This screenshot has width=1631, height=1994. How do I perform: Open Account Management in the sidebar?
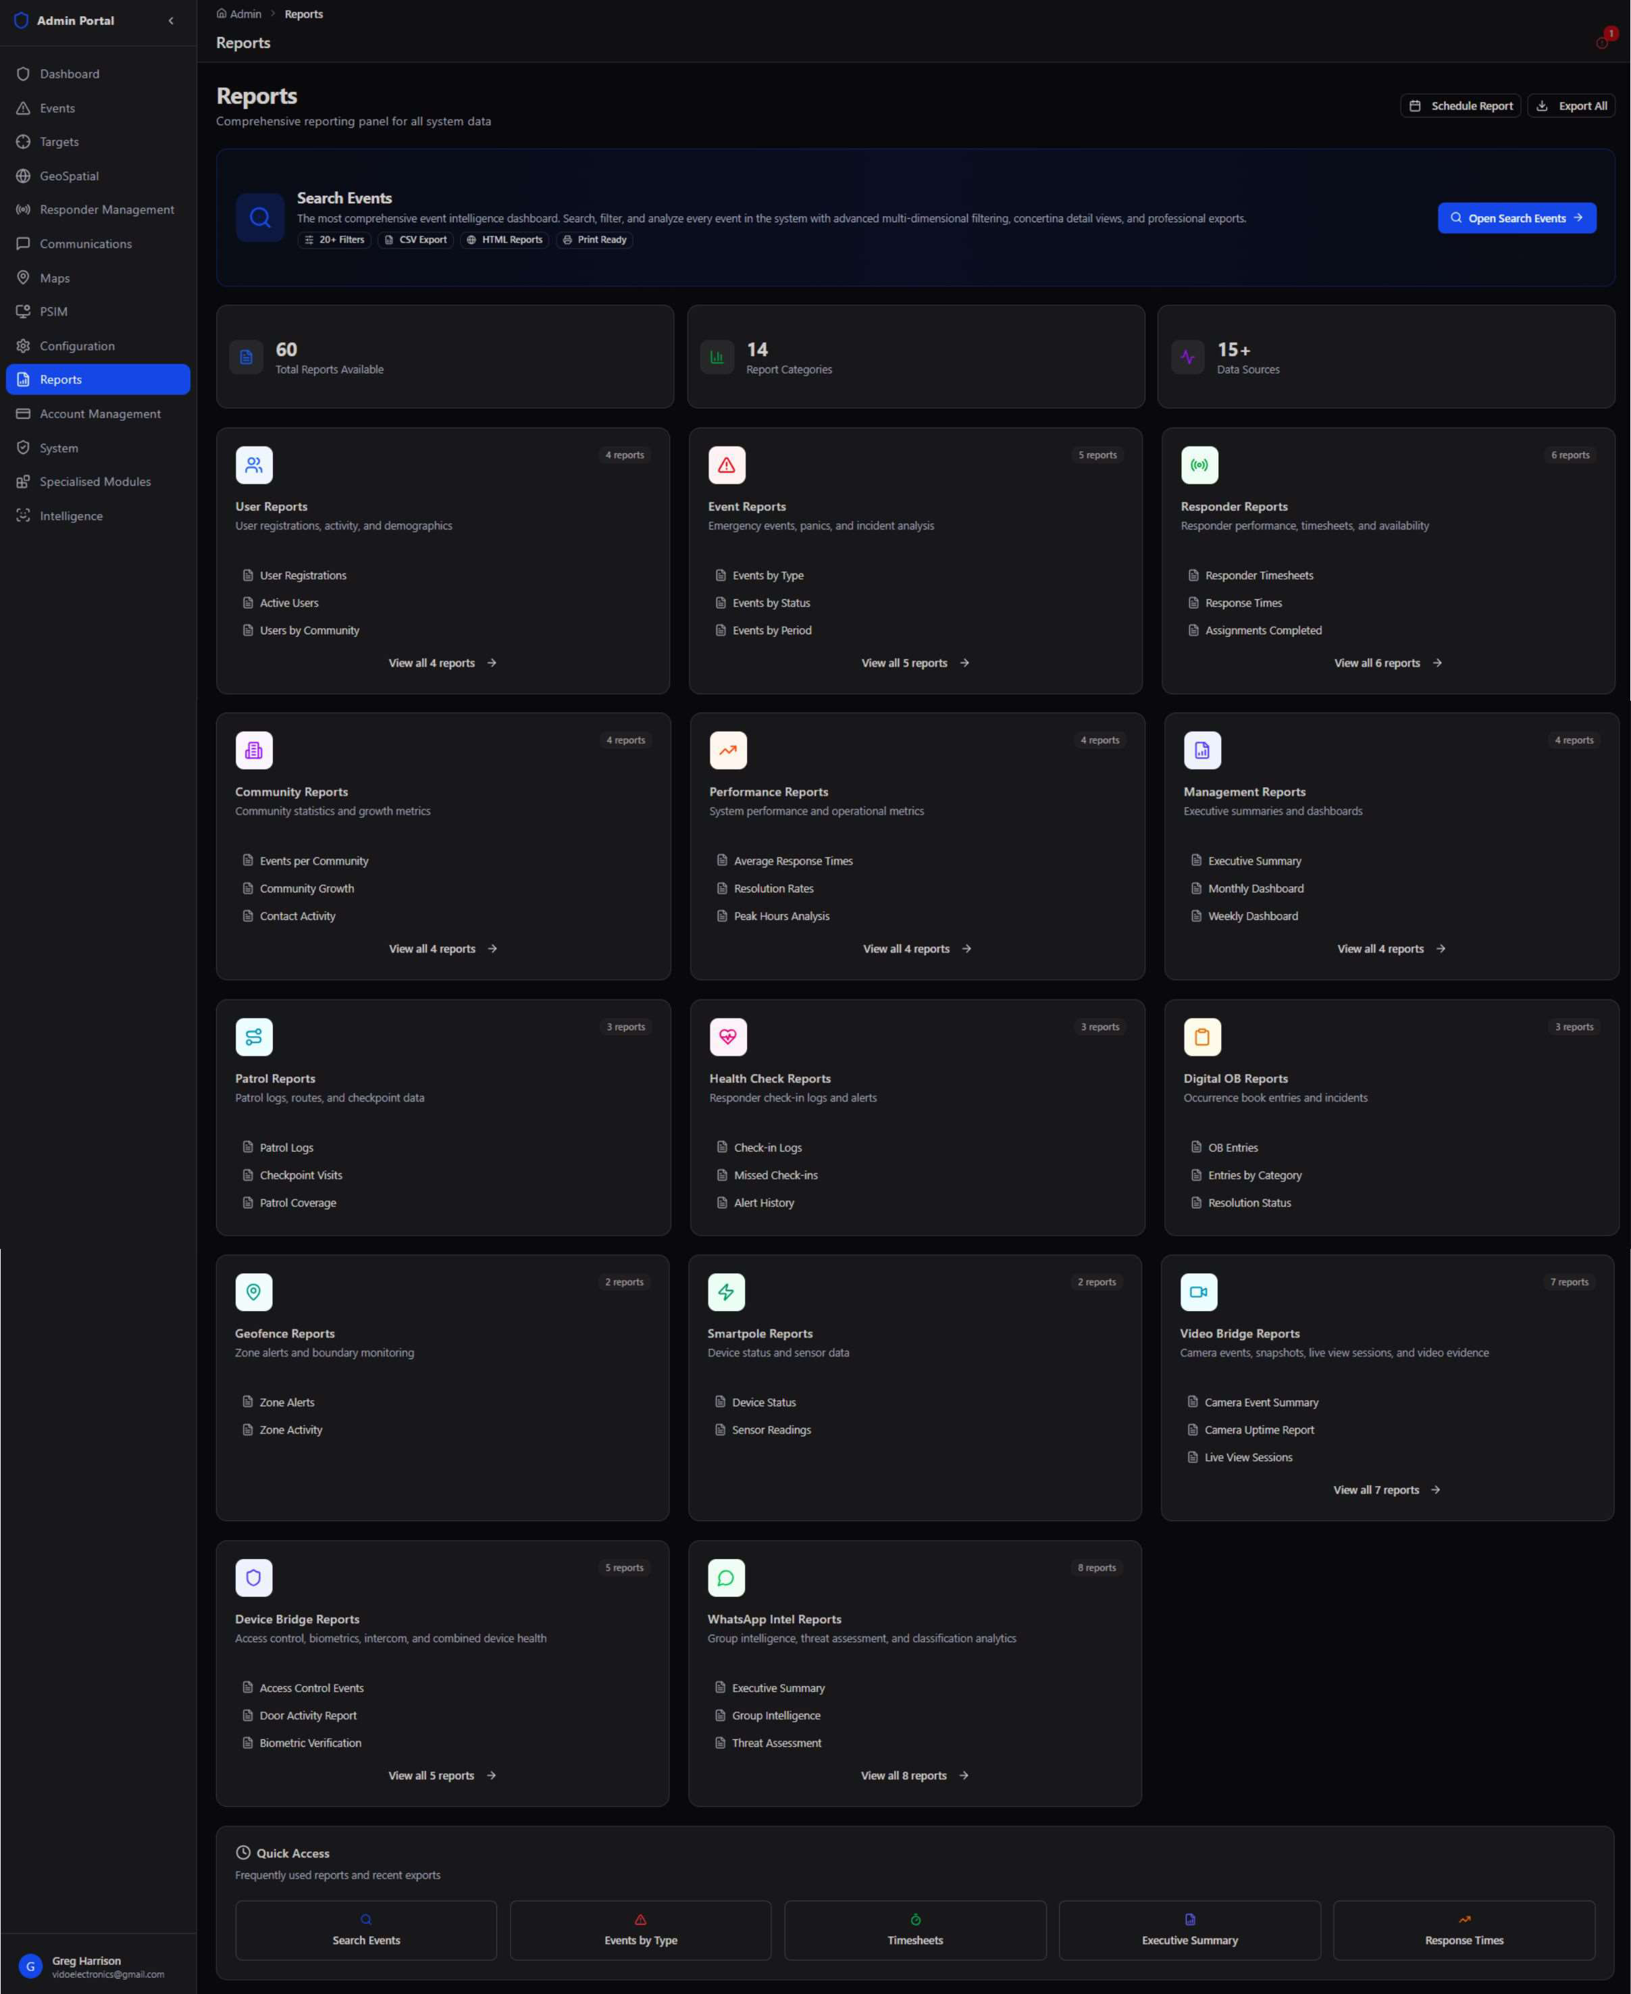[x=98, y=413]
